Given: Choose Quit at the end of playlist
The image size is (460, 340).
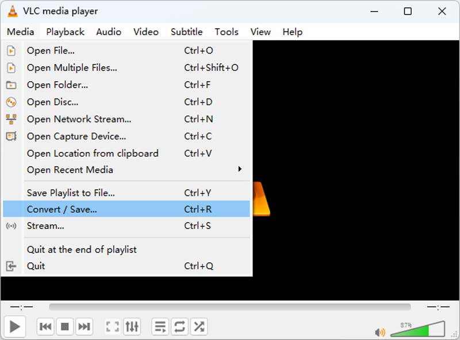Looking at the screenshot, I should 82,249.
